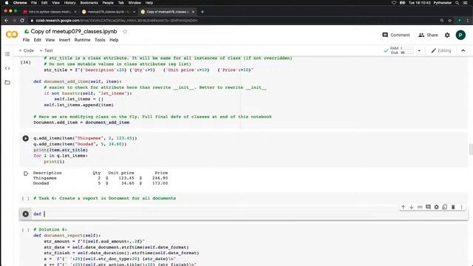Open the Insert menu in Colab
The height and width of the screenshot is (266, 473).
(64, 40)
